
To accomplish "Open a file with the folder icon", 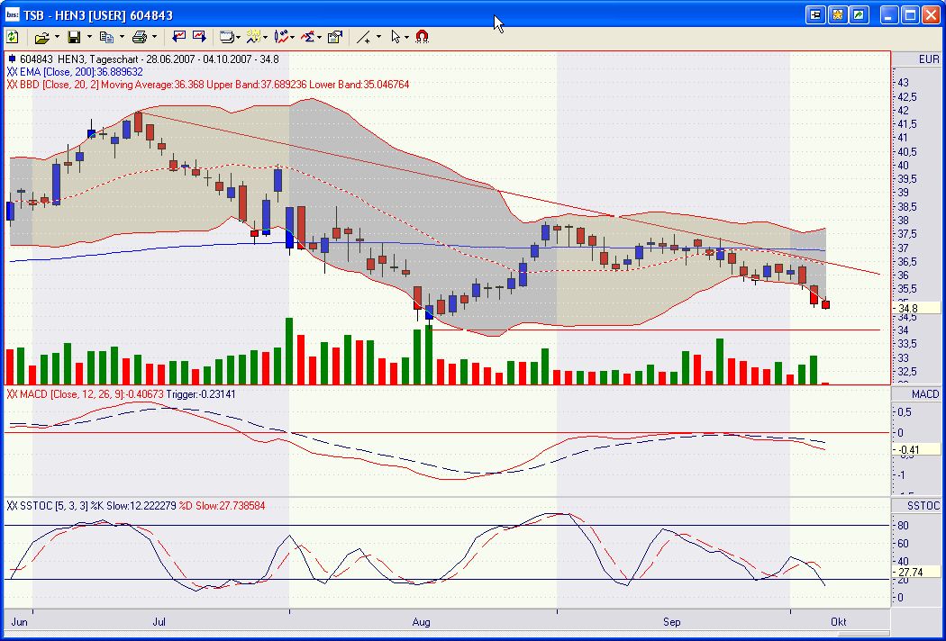I will pyautogui.click(x=41, y=38).
